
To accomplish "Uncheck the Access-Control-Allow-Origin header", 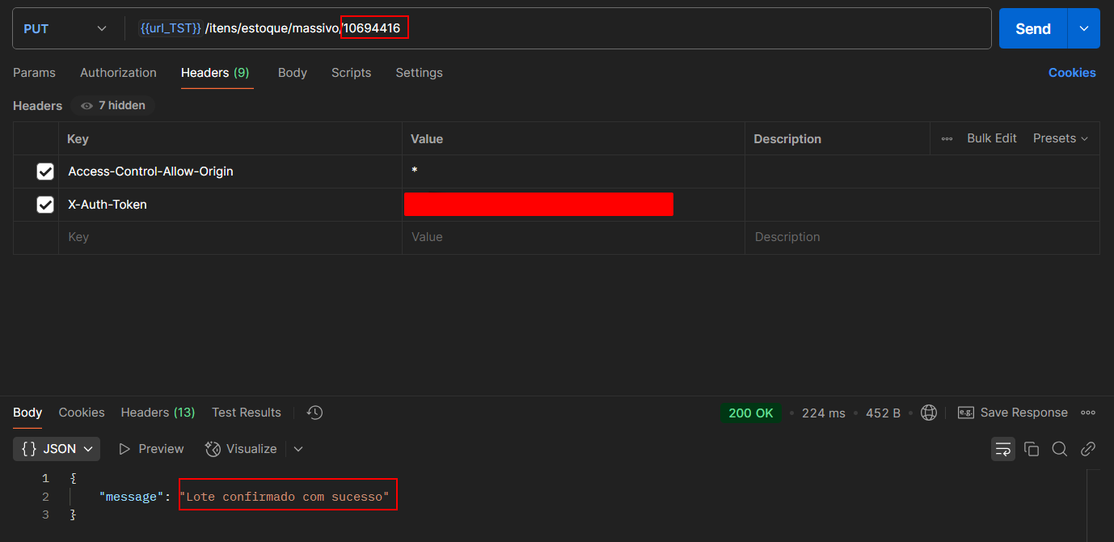I will click(x=45, y=171).
